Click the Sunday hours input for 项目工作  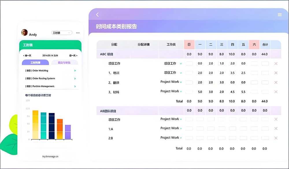189,63
